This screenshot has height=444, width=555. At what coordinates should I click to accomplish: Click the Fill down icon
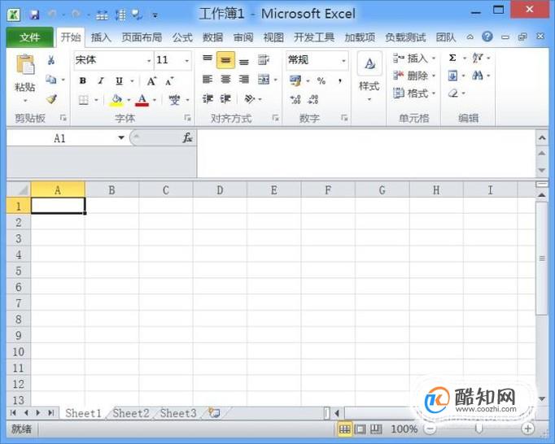452,76
